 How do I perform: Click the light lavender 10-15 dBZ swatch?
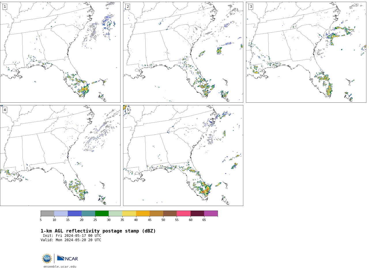61,213
